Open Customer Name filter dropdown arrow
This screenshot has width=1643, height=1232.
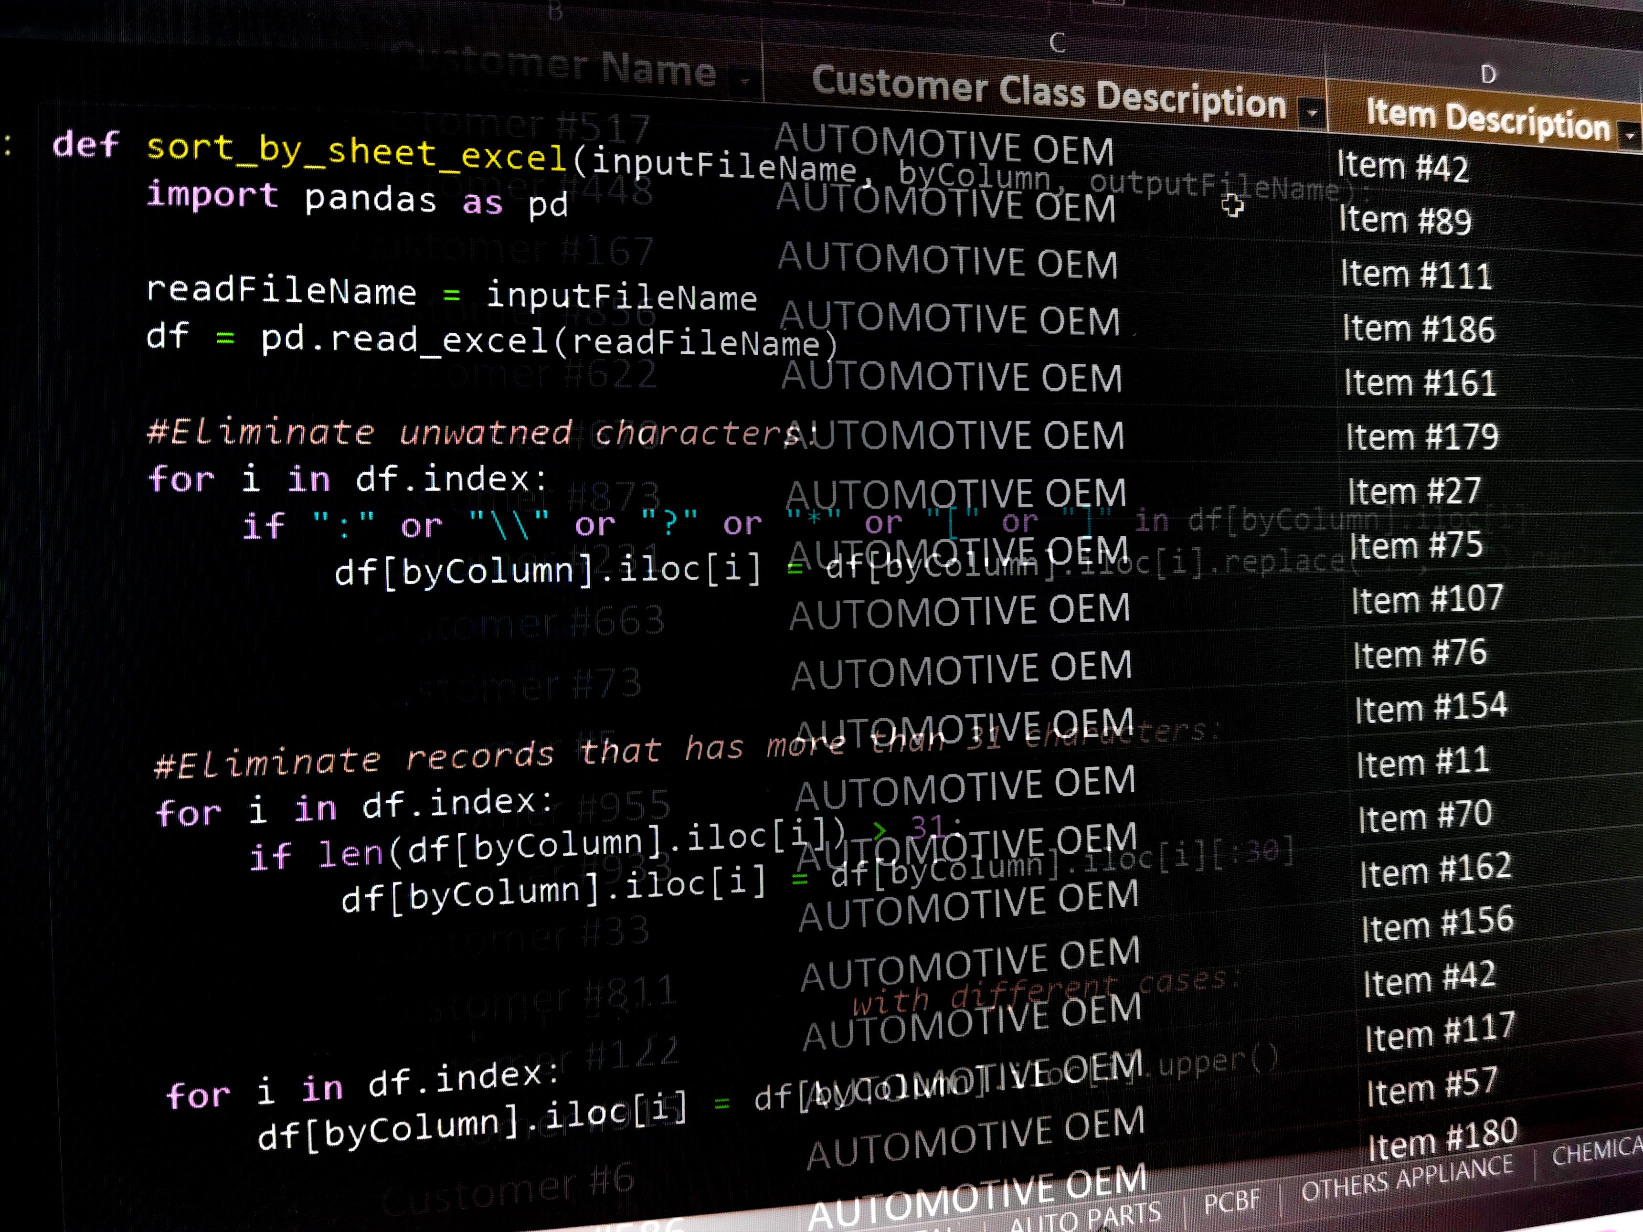coord(744,79)
